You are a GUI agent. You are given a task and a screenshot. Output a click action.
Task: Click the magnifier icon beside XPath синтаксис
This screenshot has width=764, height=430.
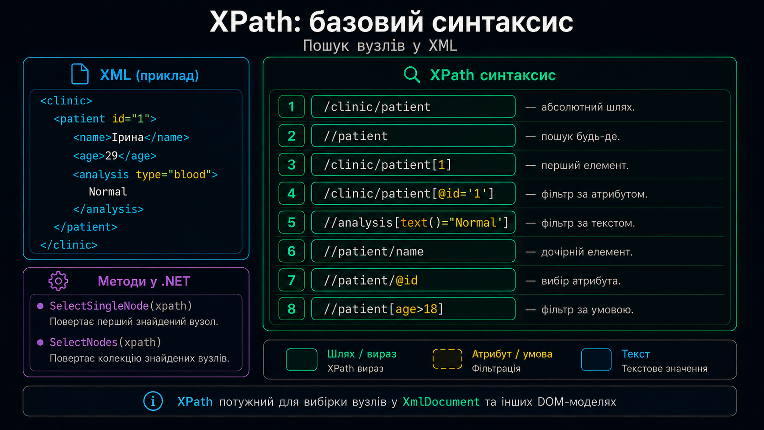click(x=412, y=74)
